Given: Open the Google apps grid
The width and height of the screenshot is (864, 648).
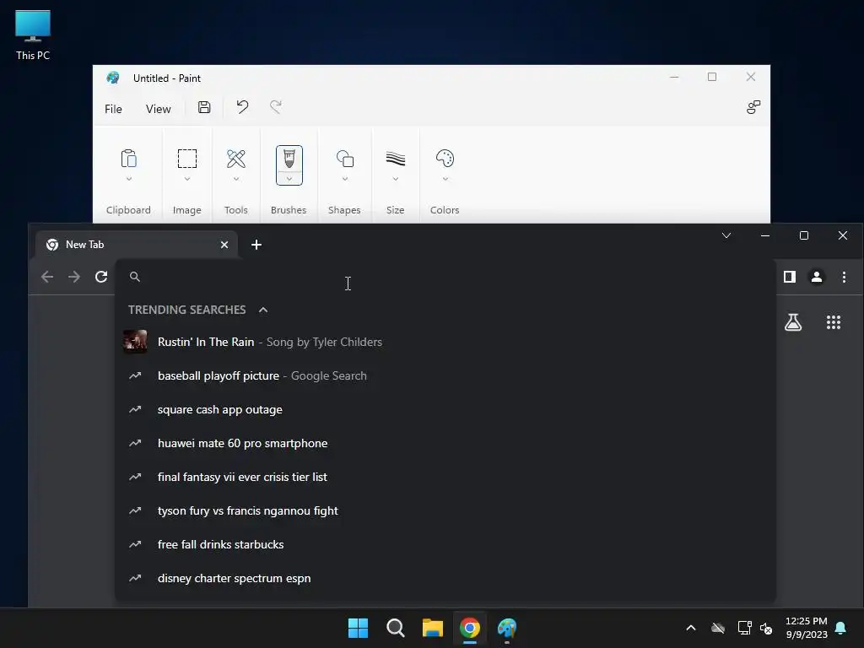Looking at the screenshot, I should (833, 322).
